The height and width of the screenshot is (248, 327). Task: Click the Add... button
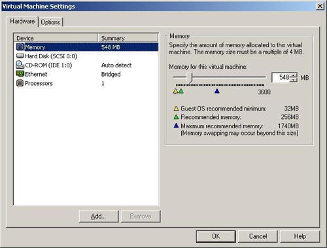coord(99,216)
